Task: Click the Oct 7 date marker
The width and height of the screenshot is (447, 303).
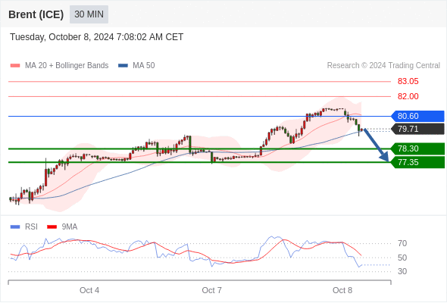Action: [211, 290]
